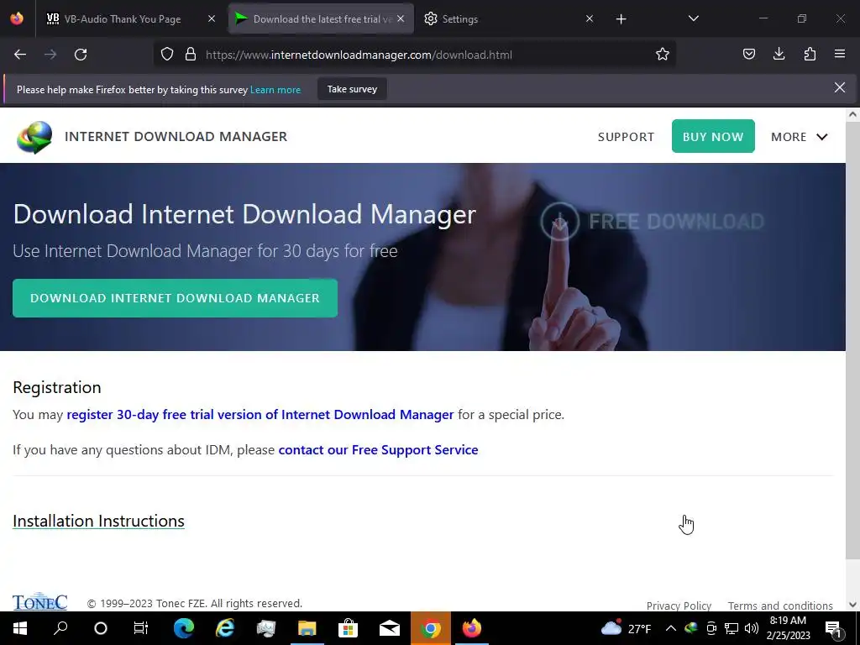This screenshot has width=860, height=645.
Task: Click the BUY NOW button
Action: (x=713, y=136)
